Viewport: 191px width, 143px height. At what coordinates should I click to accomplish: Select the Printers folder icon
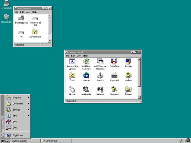128,91
